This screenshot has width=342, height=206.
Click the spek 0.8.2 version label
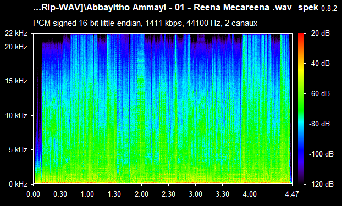pyautogui.click(x=318, y=8)
